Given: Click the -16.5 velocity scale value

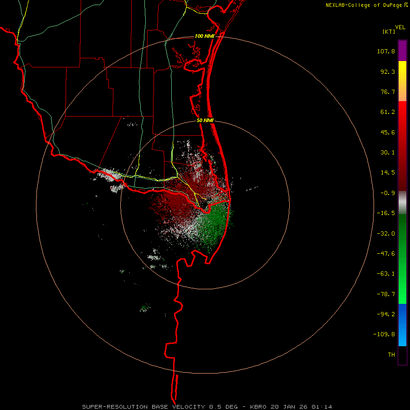Looking at the screenshot, I should (x=386, y=213).
